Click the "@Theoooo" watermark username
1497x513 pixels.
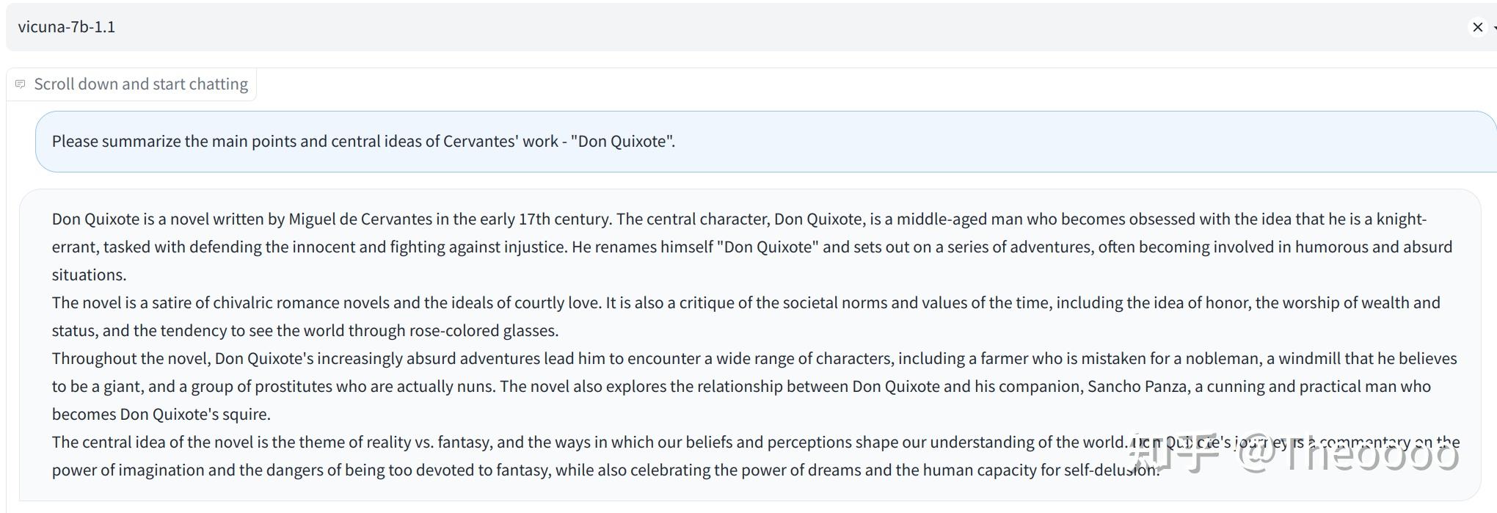click(x=1349, y=454)
